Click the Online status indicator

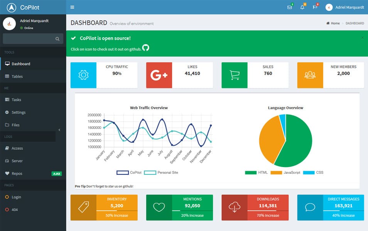(x=27, y=28)
